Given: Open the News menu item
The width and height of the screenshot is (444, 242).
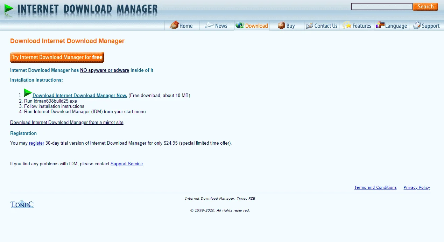Looking at the screenshot, I should click(x=217, y=26).
